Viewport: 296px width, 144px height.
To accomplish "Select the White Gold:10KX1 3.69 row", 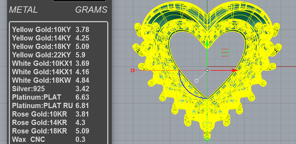I will 50,63.
